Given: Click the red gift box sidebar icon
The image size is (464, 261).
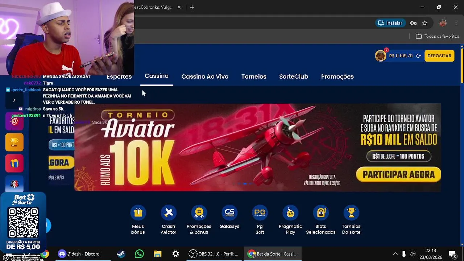Looking at the screenshot, I should 14,163.
